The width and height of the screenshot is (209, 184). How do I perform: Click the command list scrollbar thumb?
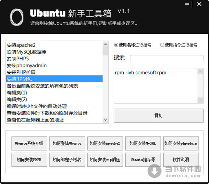coord(106,51)
